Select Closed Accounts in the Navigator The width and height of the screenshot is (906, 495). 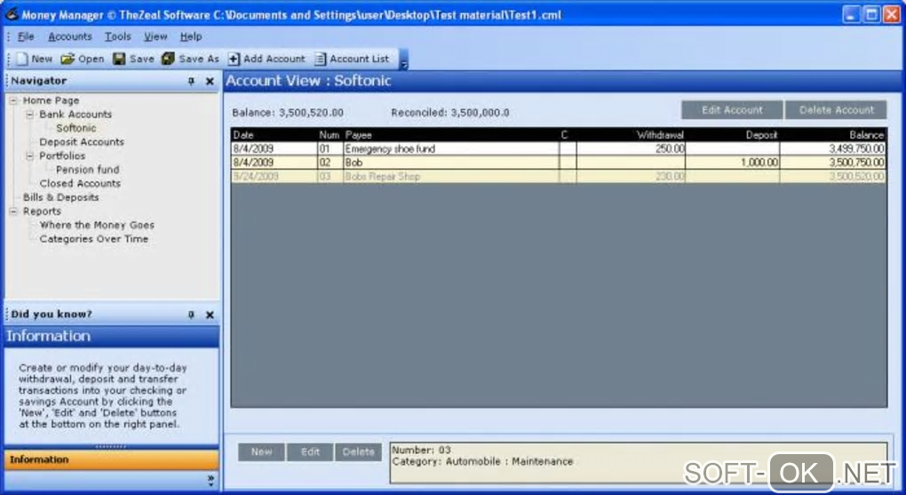[80, 183]
